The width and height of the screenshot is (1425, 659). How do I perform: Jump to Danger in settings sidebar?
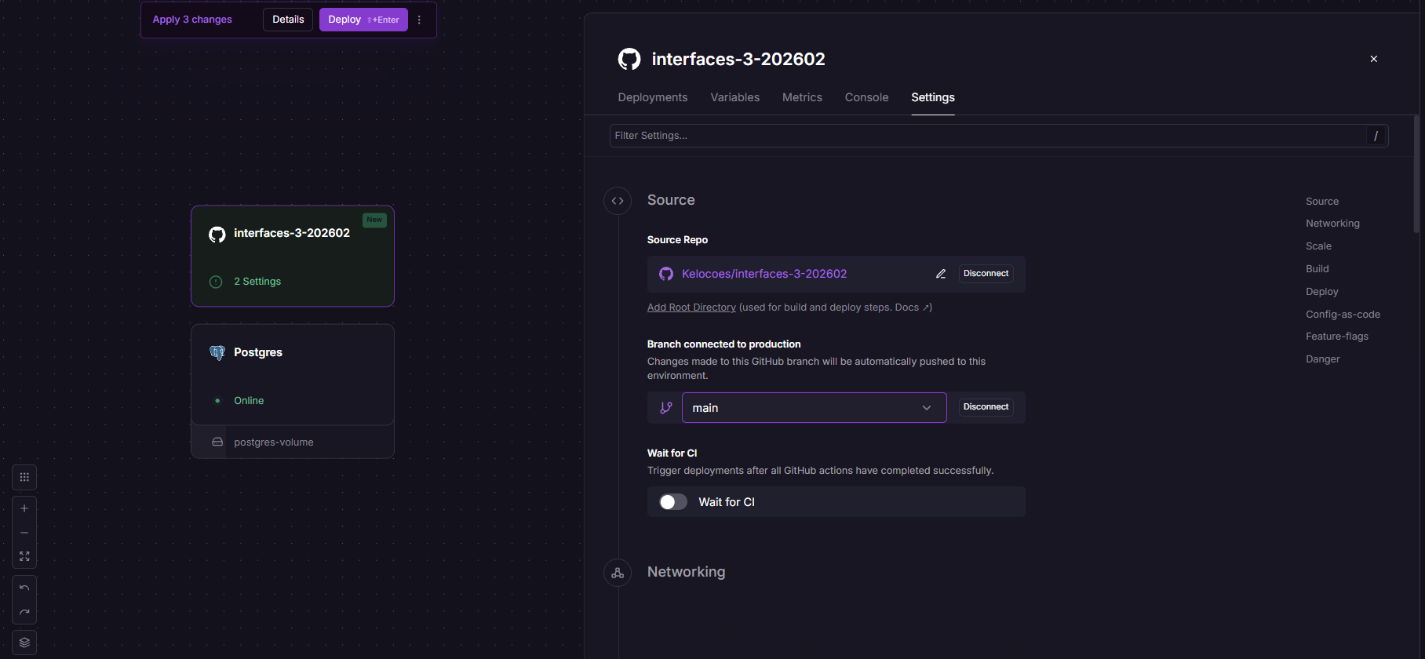point(1323,359)
